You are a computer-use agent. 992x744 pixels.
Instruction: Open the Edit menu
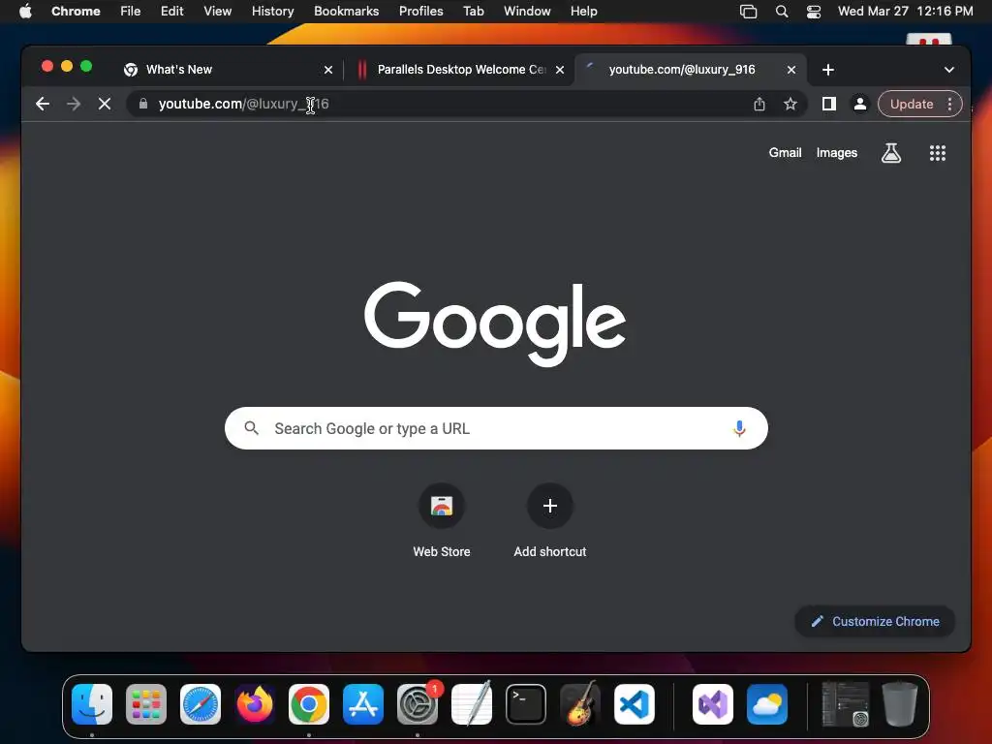pyautogui.click(x=172, y=12)
